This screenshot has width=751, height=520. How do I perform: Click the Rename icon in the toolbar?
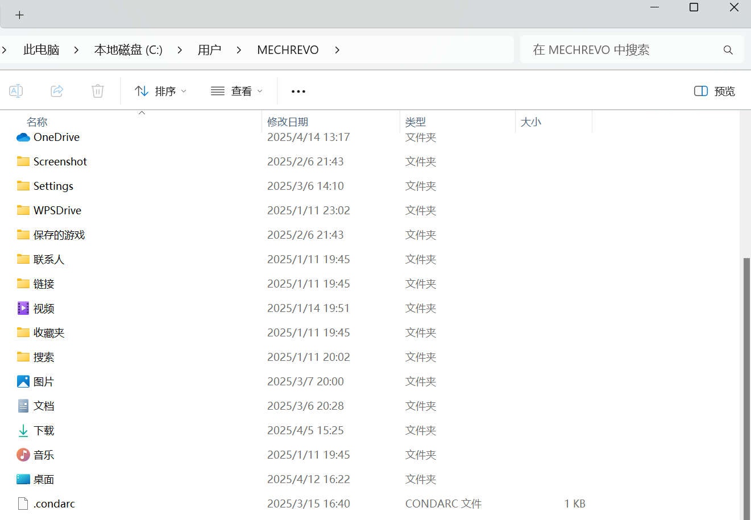point(16,91)
